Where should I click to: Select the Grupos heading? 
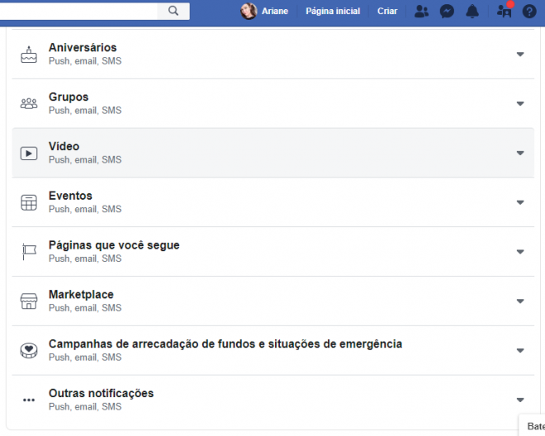(69, 97)
